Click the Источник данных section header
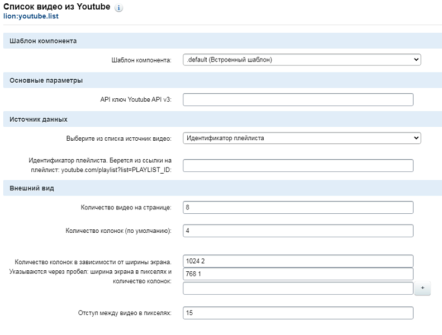Screen dimensions: 442x335 point(39,119)
